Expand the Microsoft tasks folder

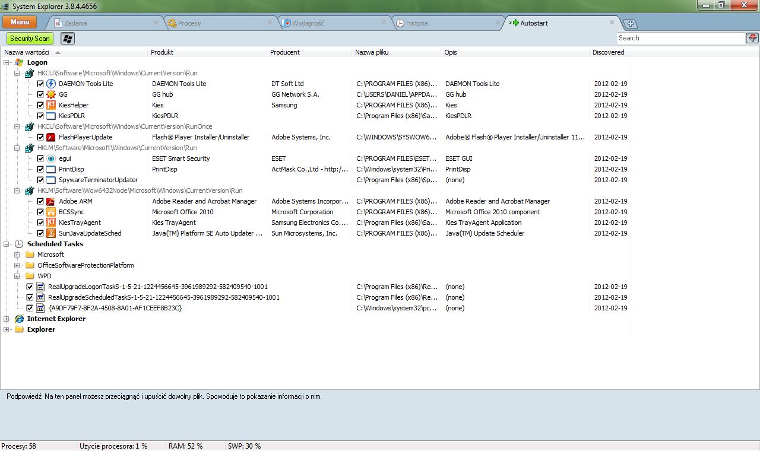(x=17, y=255)
